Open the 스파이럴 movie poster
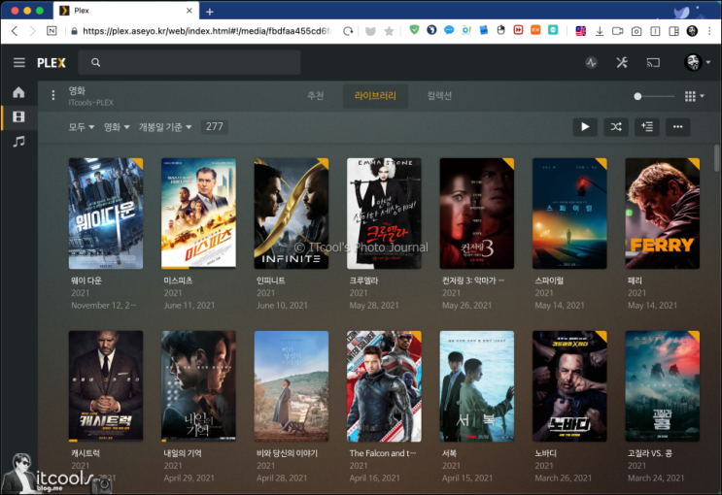The image size is (722, 495). pos(569,214)
